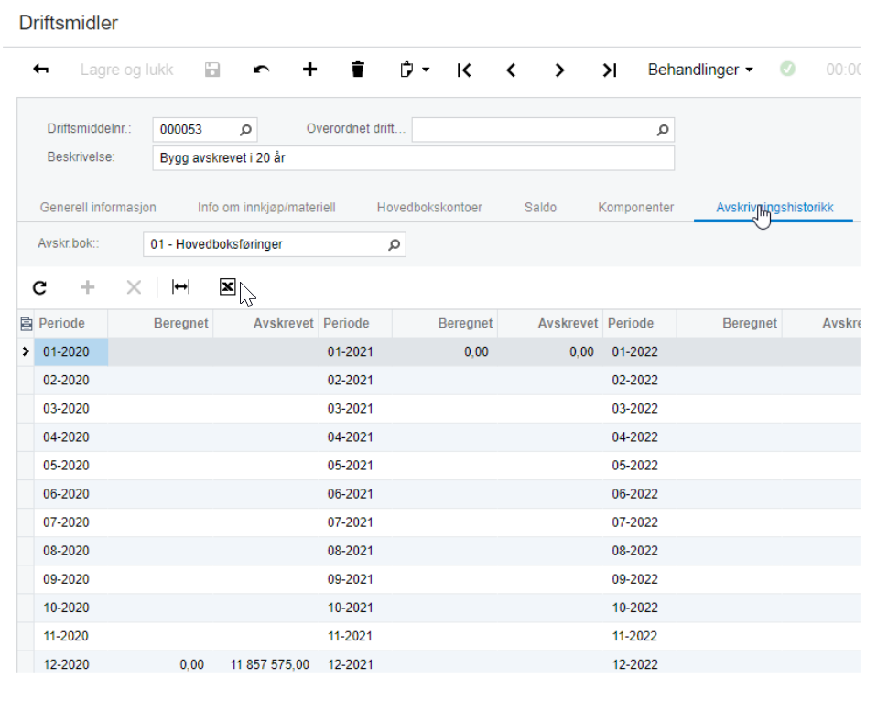Image resolution: width=877 pixels, height=710 pixels.
Task: Export the grid to Excel icon
Action: coord(228,286)
